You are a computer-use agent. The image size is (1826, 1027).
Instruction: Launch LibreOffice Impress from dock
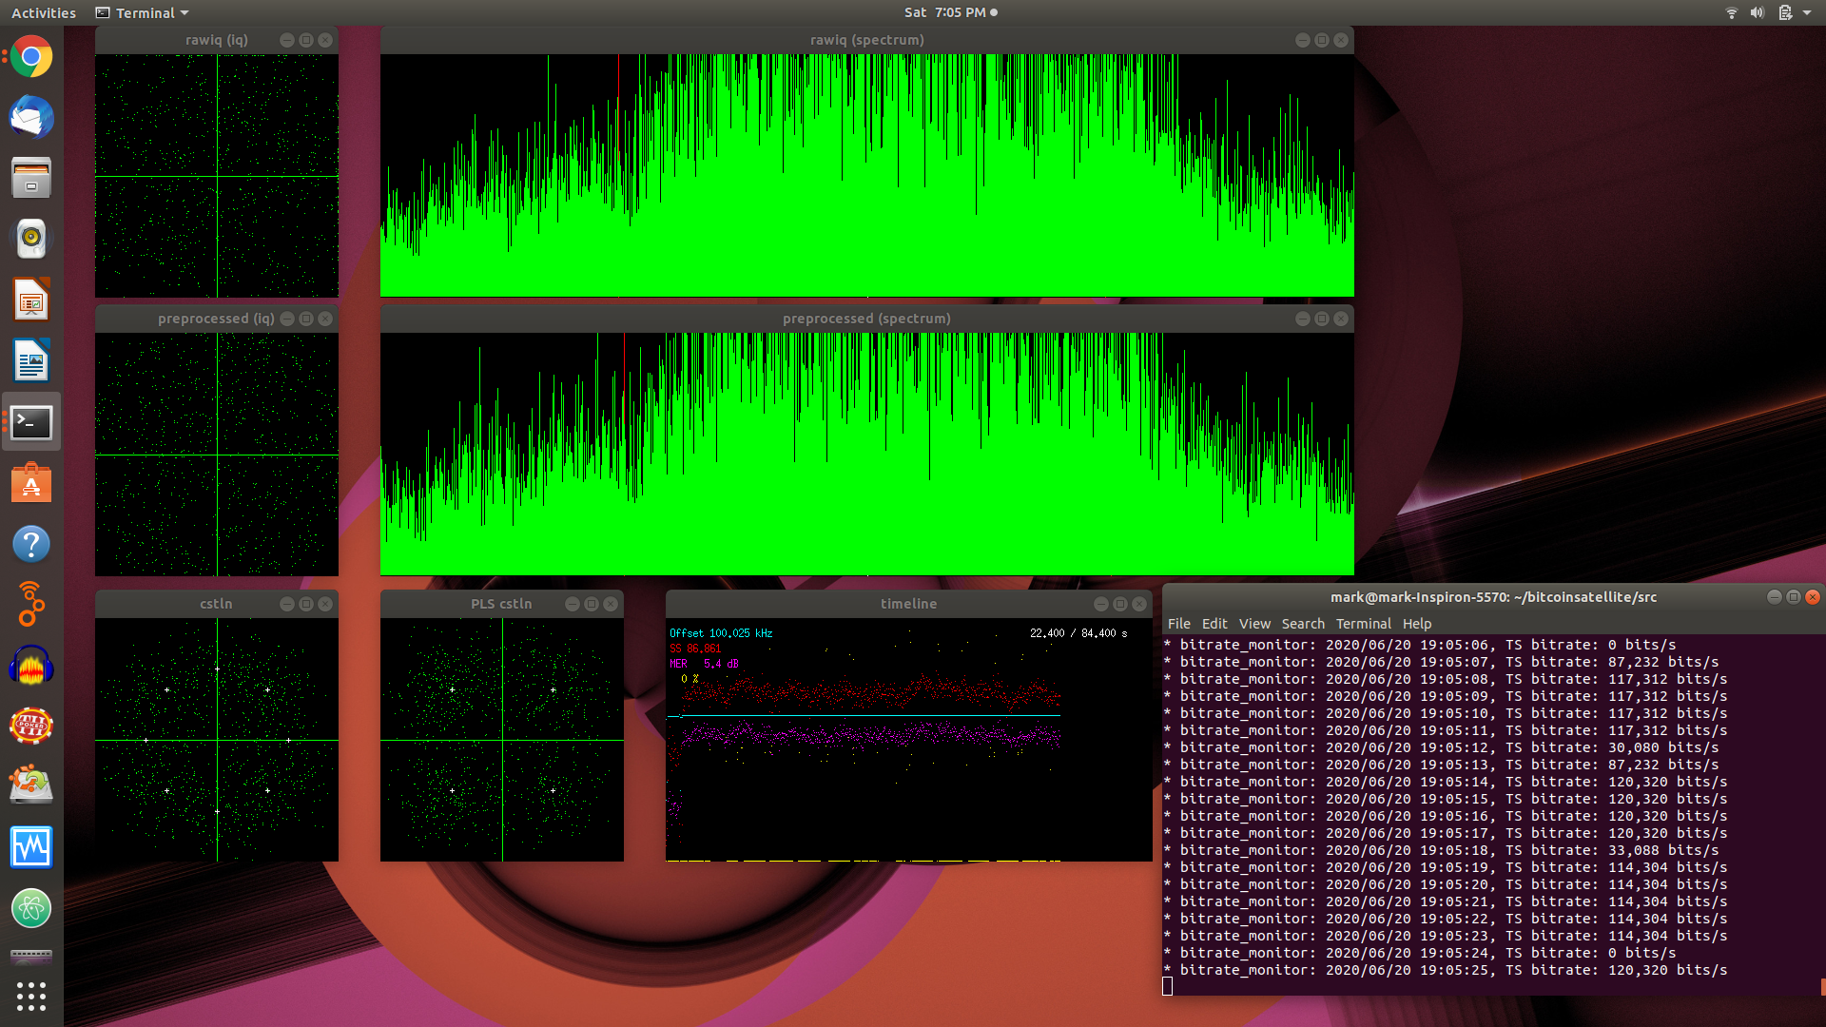31,300
